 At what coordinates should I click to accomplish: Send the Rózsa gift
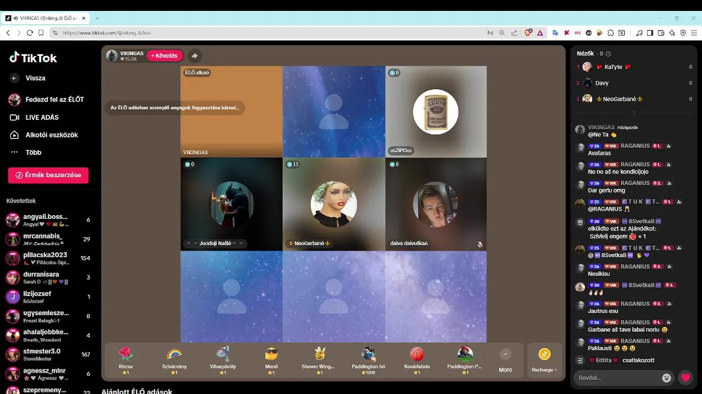(x=126, y=360)
